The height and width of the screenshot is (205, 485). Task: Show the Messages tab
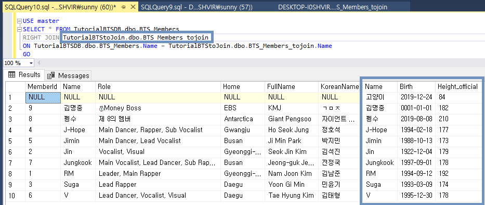(69, 75)
